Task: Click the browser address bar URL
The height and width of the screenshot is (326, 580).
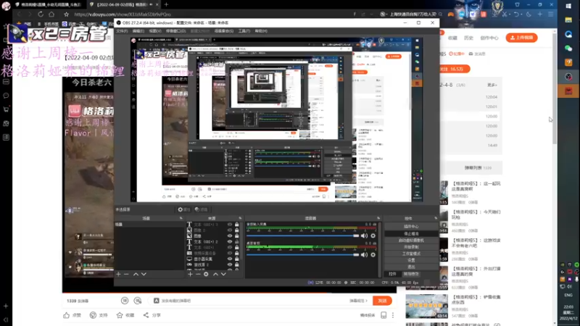Action: tap(123, 14)
